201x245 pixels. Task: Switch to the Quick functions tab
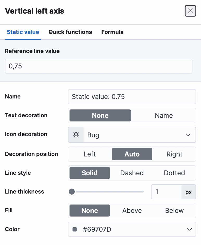[x=70, y=32]
